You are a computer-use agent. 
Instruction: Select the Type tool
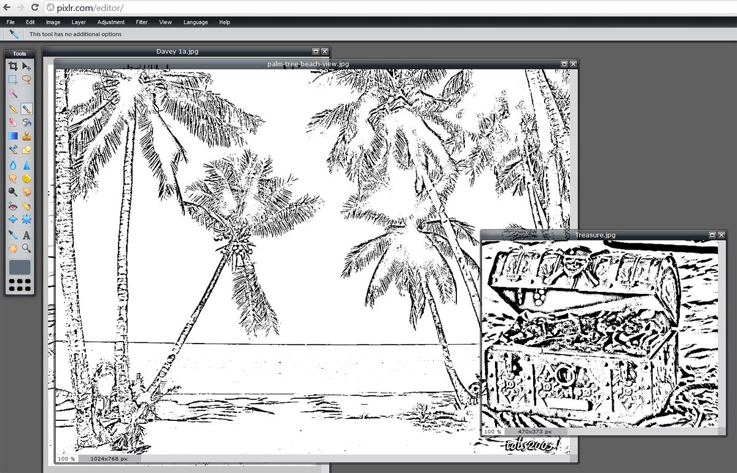point(26,234)
